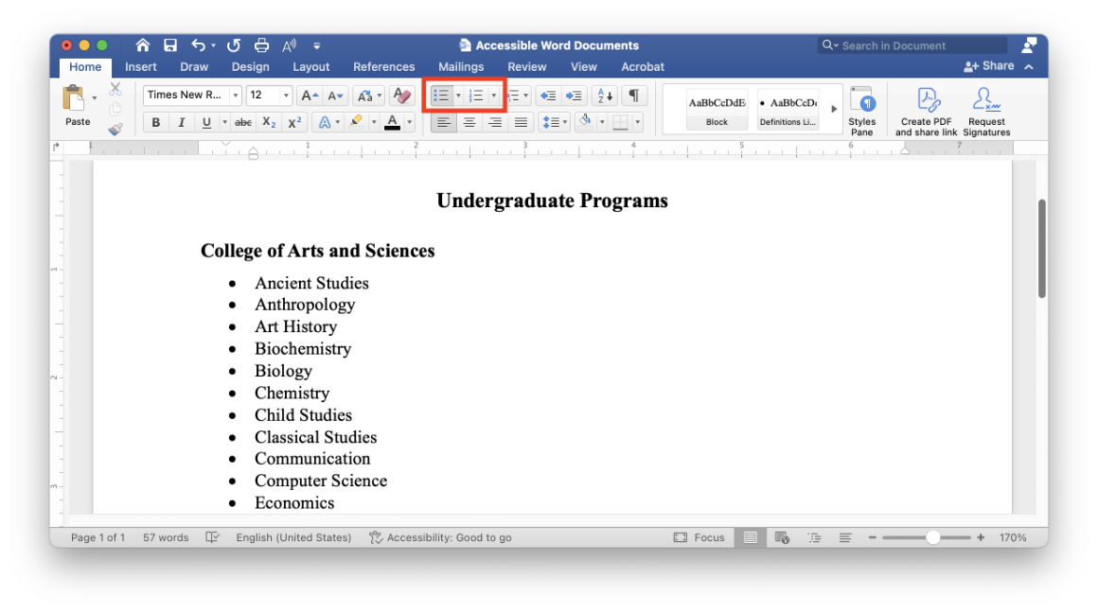Show paragraph marks
The height and width of the screenshot is (613, 1098).
tap(633, 95)
